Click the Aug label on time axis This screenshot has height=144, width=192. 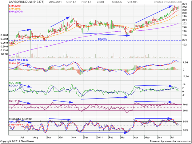click(35, 138)
